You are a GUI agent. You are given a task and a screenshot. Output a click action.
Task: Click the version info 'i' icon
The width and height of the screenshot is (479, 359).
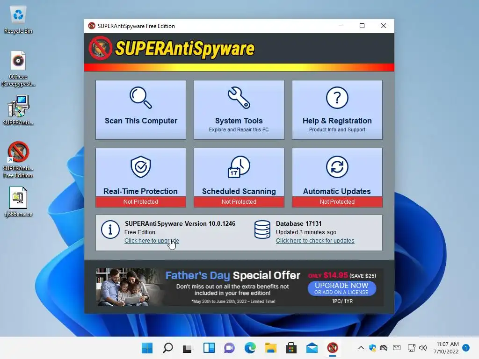pos(110,230)
